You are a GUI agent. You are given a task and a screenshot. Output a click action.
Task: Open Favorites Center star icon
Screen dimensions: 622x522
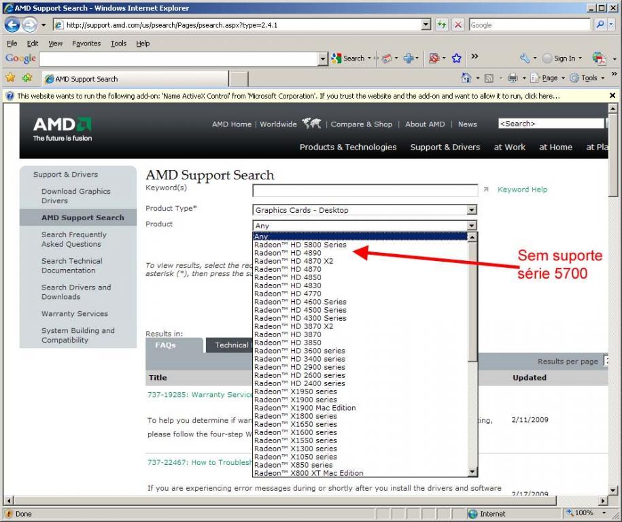pos(10,77)
